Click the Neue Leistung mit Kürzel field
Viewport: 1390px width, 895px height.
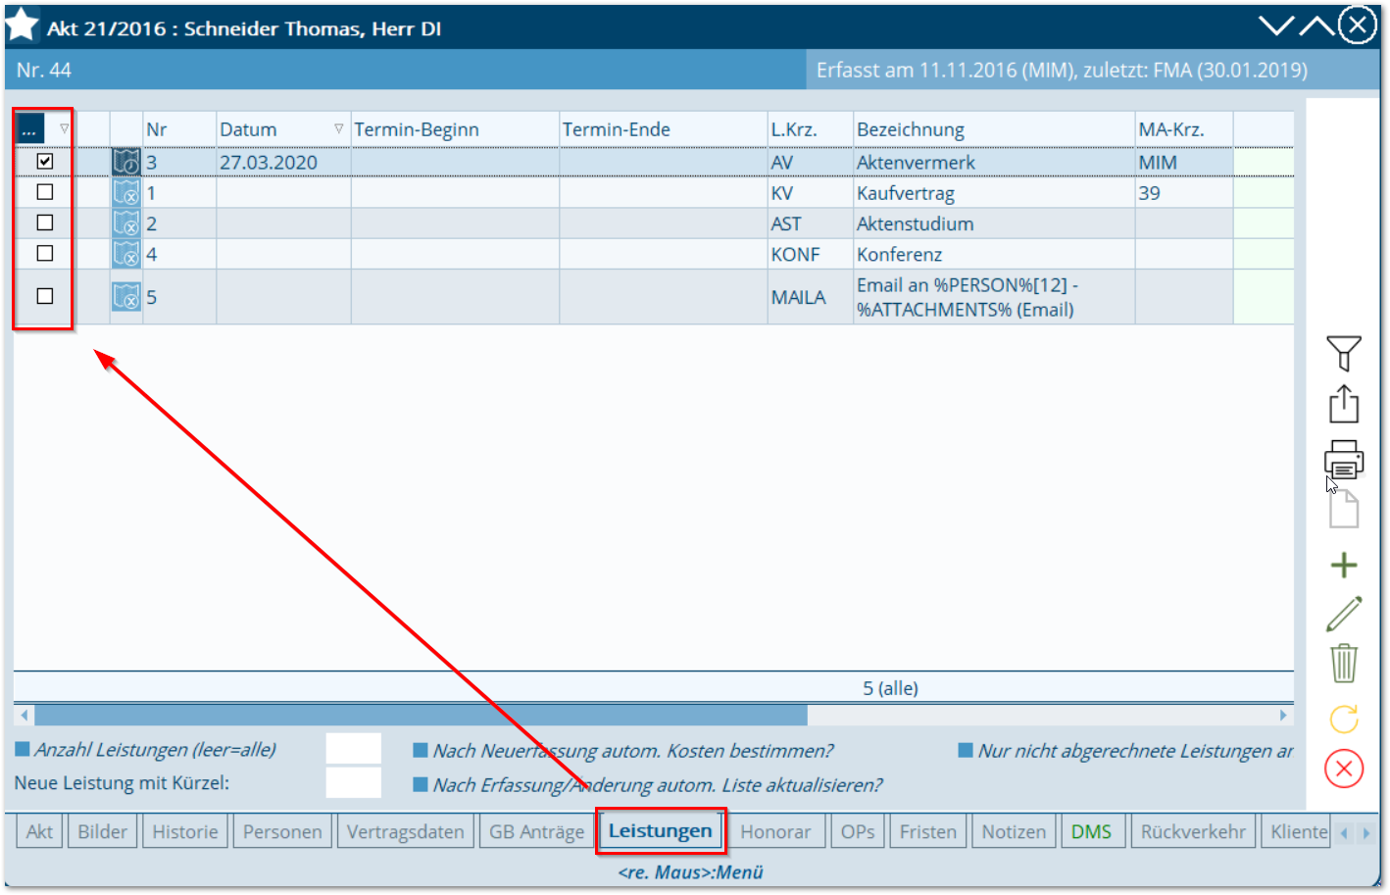(x=353, y=782)
